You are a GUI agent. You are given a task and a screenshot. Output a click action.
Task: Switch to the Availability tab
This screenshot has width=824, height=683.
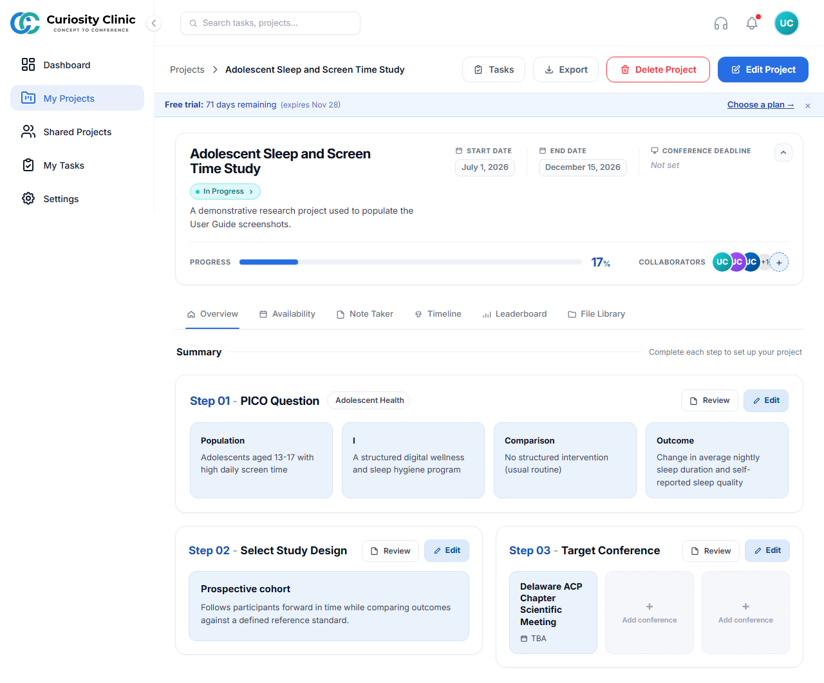pyautogui.click(x=287, y=314)
